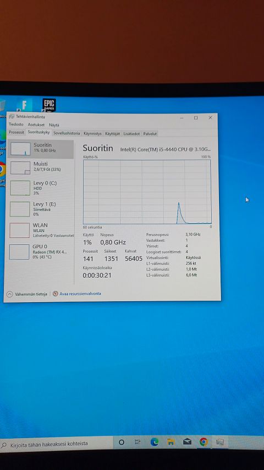Open the Tiedosto menu
Image resolution: width=264 pixels, height=470 pixels.
(16, 124)
